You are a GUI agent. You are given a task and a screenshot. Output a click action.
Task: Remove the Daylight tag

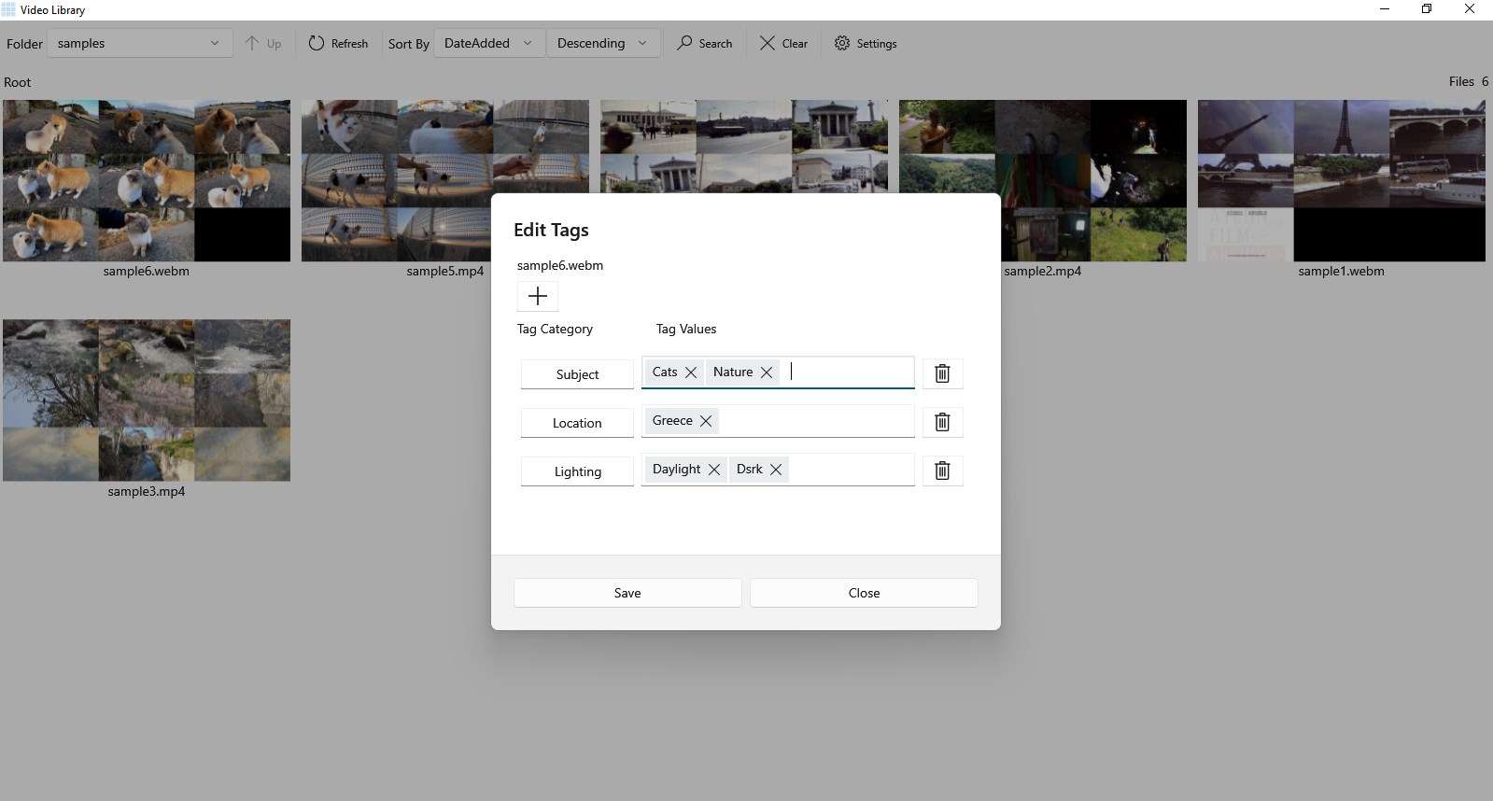point(714,470)
